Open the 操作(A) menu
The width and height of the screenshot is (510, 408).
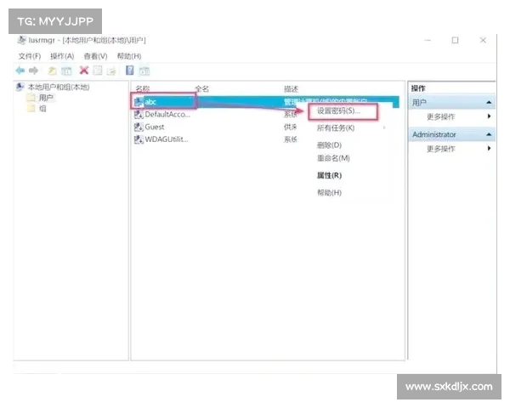point(62,56)
